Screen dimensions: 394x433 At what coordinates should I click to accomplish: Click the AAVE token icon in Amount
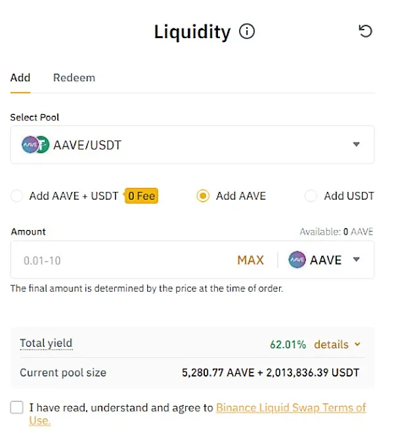tap(297, 260)
